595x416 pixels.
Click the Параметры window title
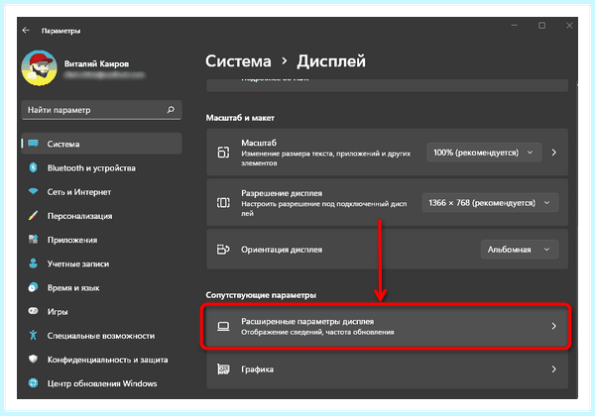60,31
